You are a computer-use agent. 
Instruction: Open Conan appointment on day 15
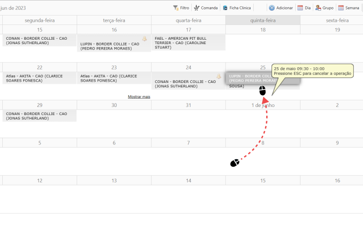(40, 41)
